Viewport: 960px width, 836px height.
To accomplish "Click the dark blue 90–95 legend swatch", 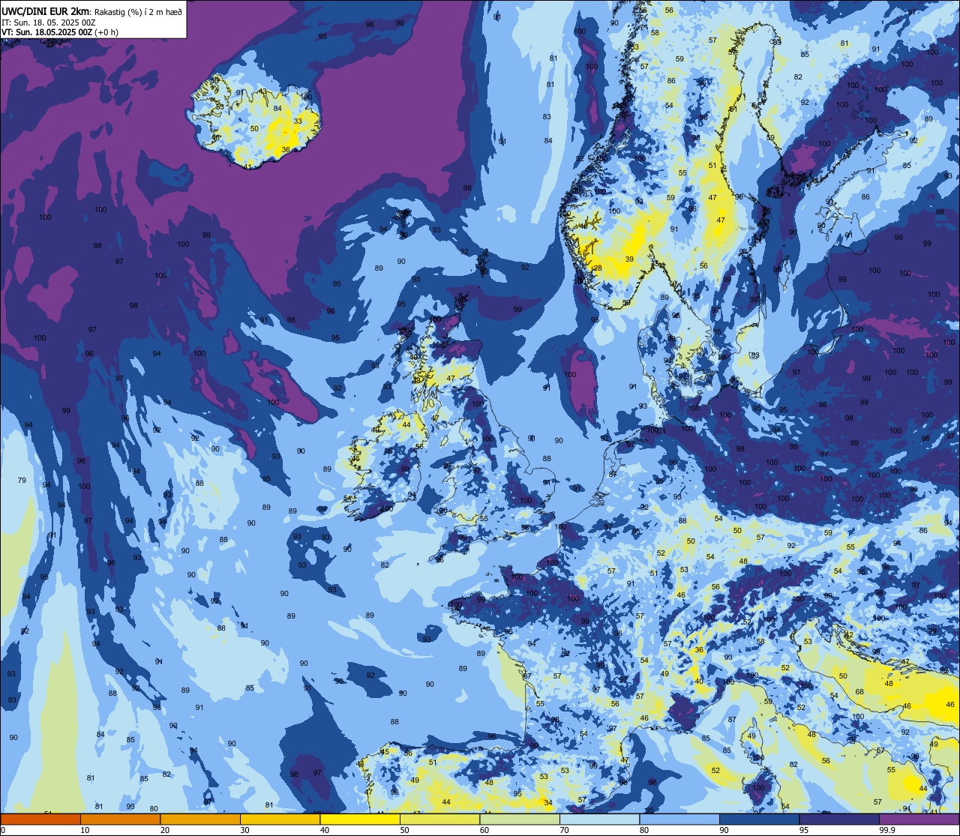I will [x=759, y=819].
